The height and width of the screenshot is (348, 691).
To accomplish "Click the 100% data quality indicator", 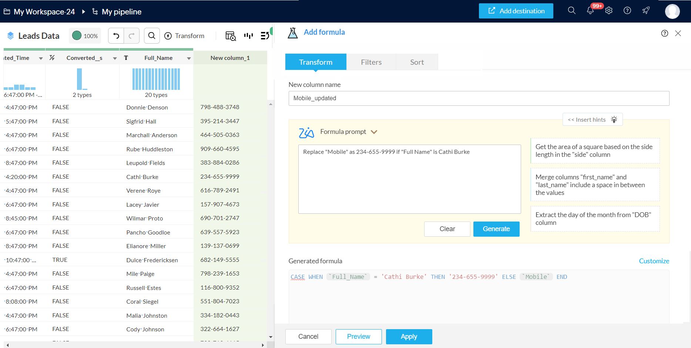I will pos(85,36).
